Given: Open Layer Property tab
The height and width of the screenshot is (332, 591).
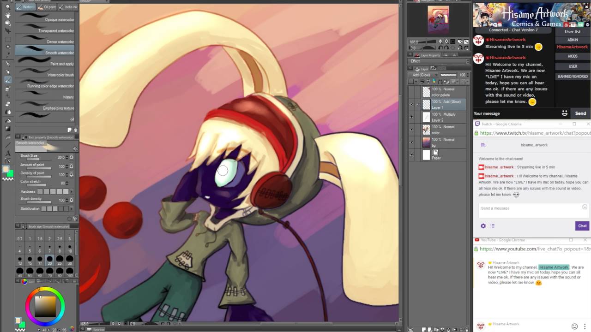Looking at the screenshot, I should pyautogui.click(x=427, y=55).
